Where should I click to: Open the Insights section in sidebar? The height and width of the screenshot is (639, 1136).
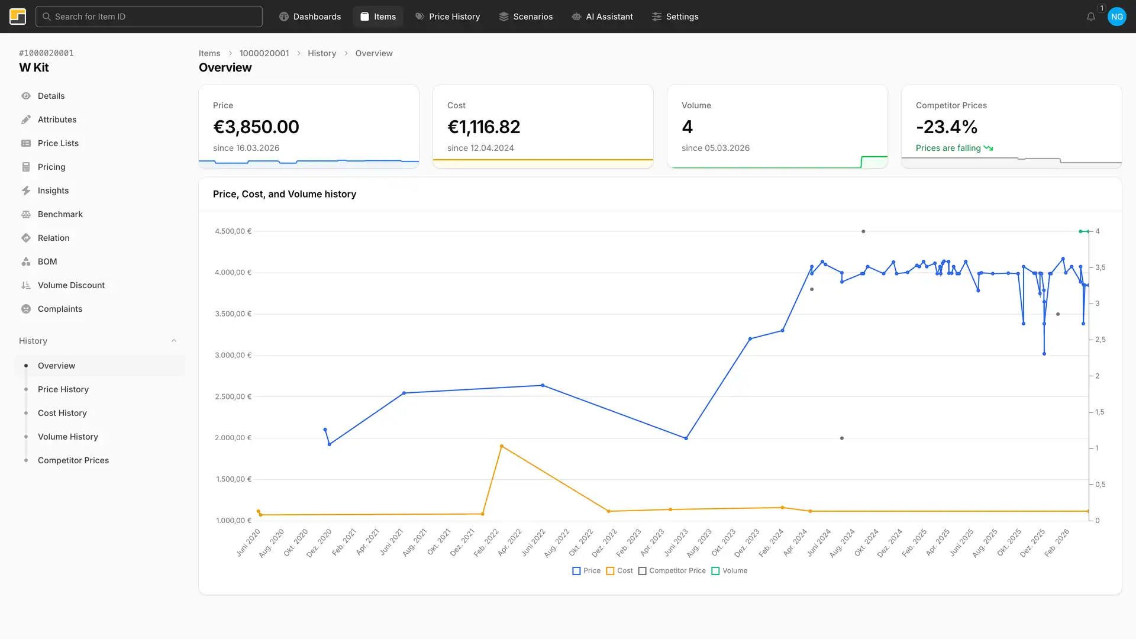click(x=53, y=191)
